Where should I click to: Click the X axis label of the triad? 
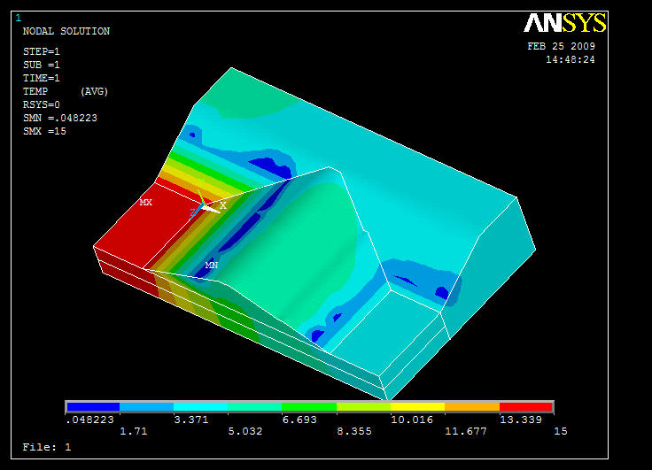pos(222,204)
